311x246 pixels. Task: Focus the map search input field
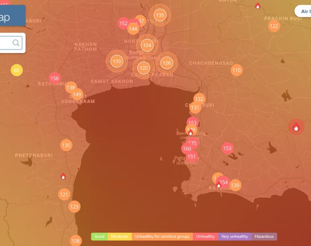tap(11, 43)
